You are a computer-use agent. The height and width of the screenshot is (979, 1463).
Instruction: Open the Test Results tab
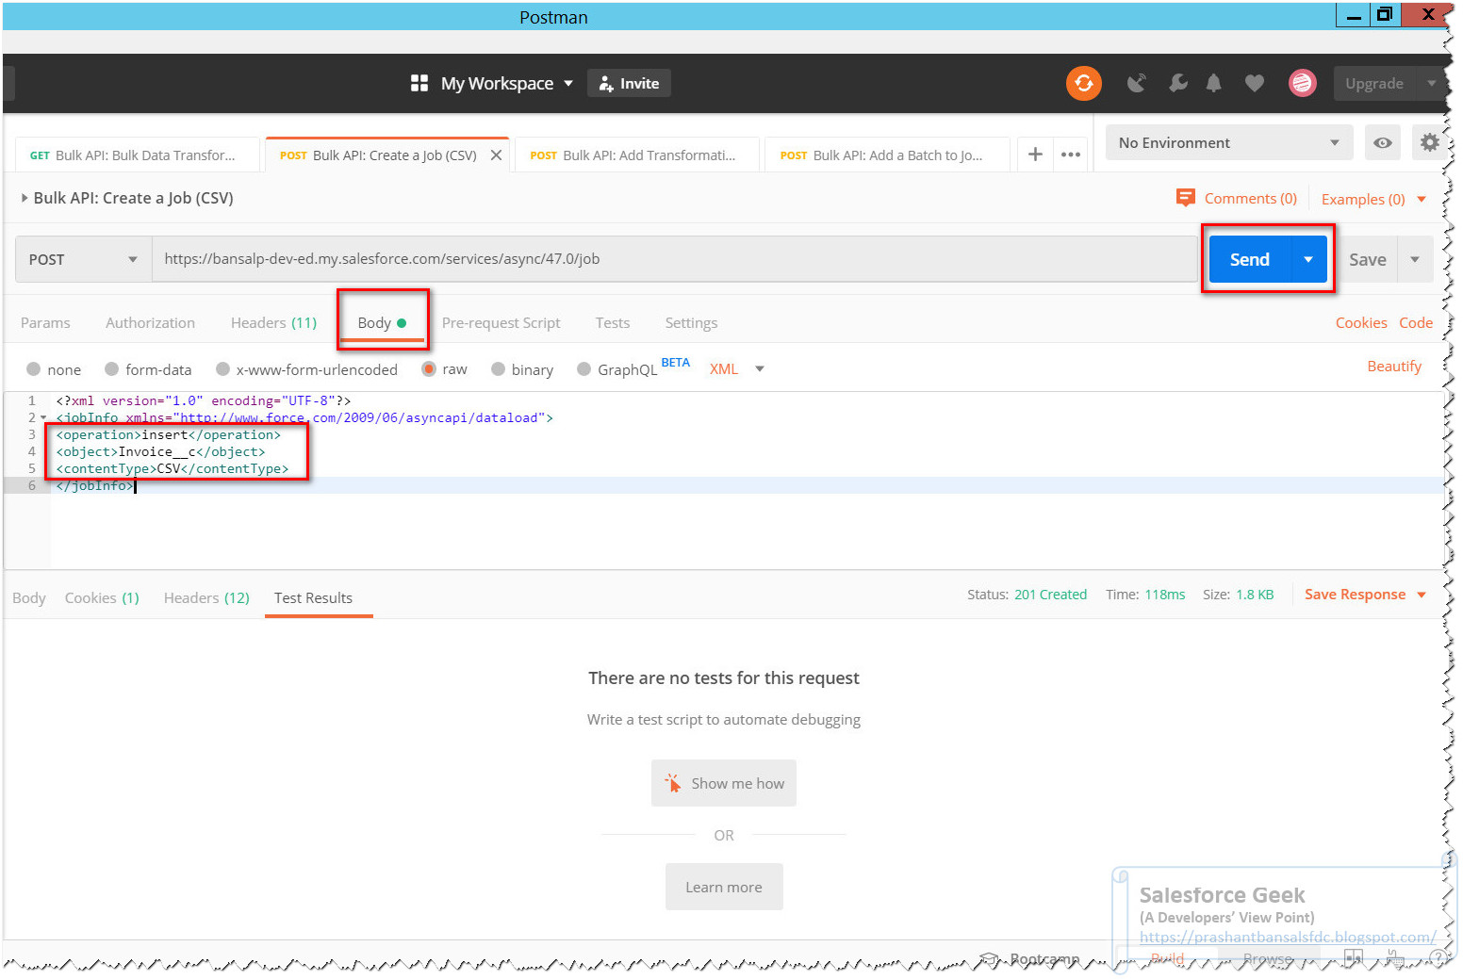tap(313, 598)
